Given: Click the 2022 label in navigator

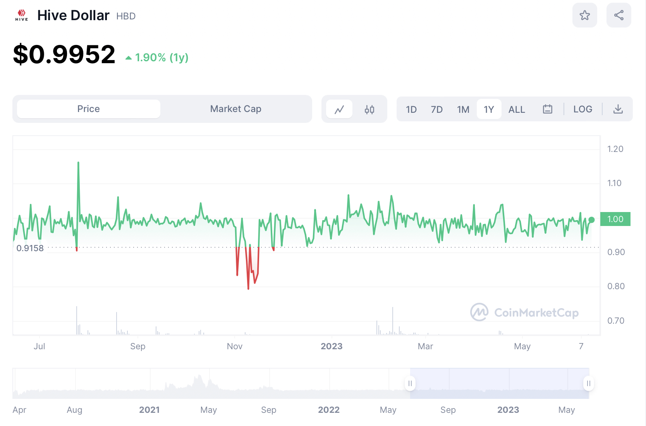Looking at the screenshot, I should 329,410.
